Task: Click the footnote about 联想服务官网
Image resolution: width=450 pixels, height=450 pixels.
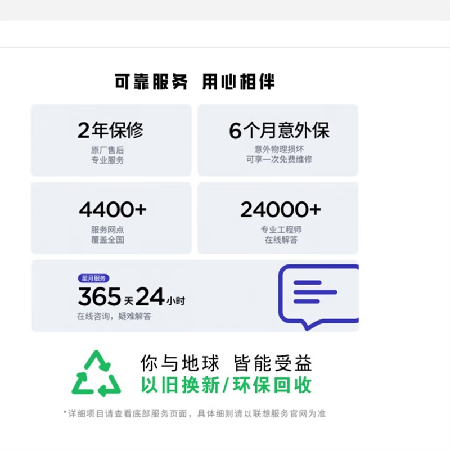Action: click(195, 414)
